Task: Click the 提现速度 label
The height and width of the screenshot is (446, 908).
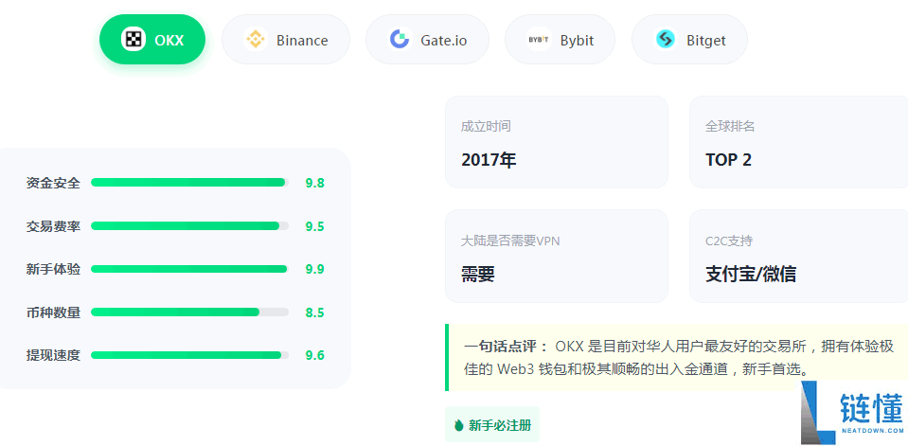Action: (53, 356)
